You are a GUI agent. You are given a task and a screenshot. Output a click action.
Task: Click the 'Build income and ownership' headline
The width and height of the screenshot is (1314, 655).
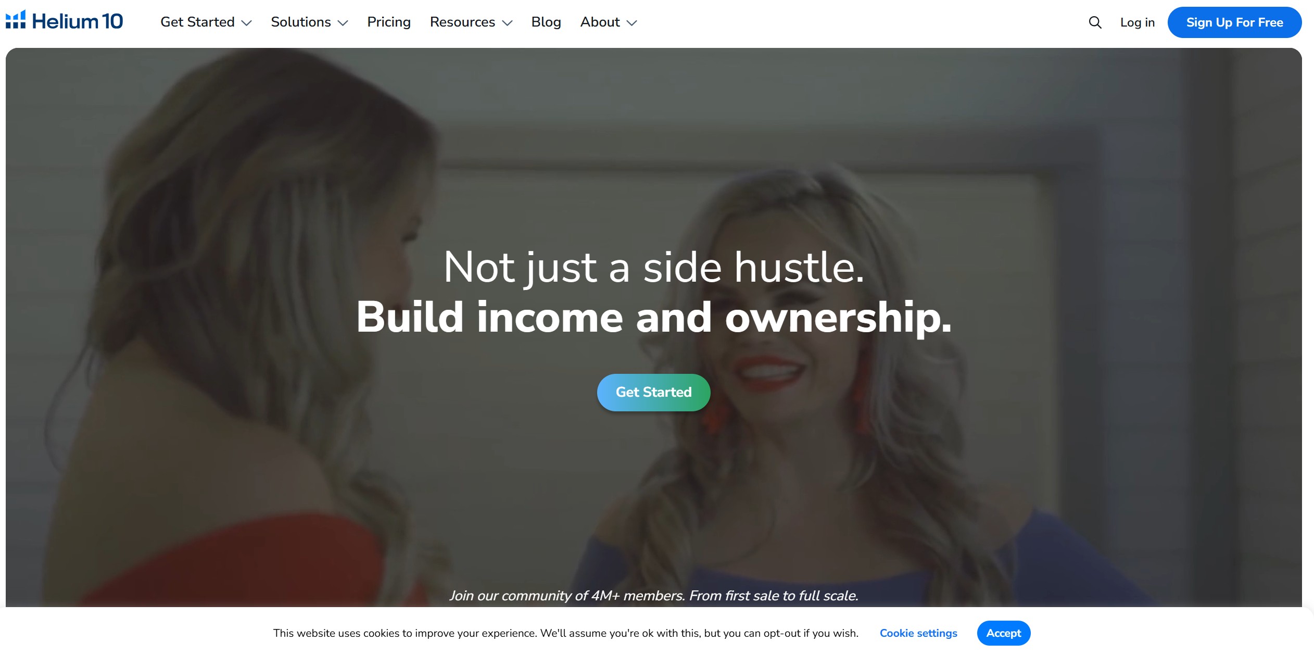(x=653, y=317)
